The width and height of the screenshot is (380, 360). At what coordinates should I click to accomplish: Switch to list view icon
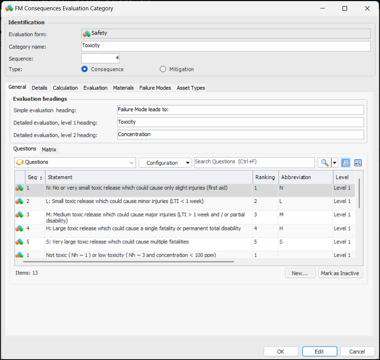(346, 163)
